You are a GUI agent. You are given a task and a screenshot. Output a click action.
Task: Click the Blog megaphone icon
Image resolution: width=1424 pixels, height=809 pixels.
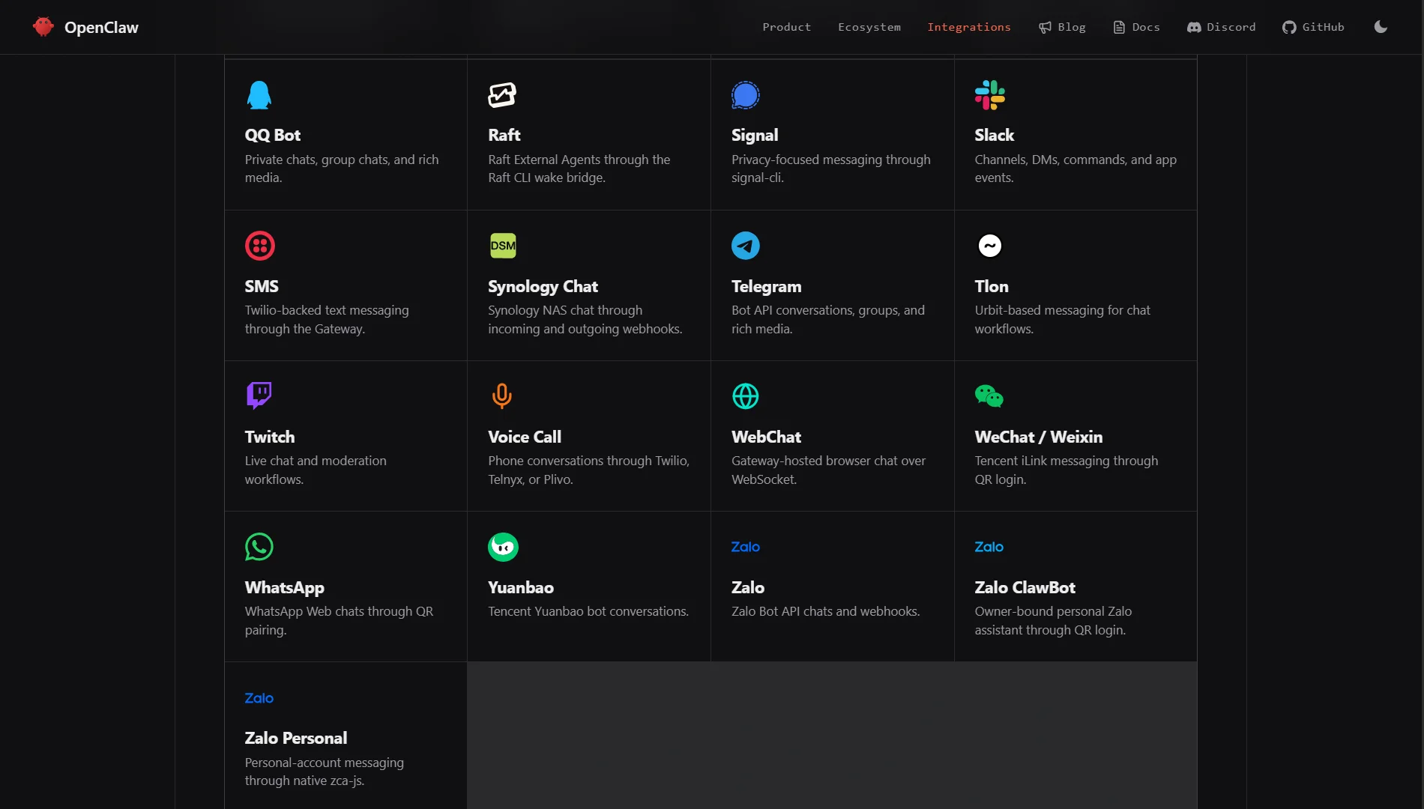tap(1045, 27)
